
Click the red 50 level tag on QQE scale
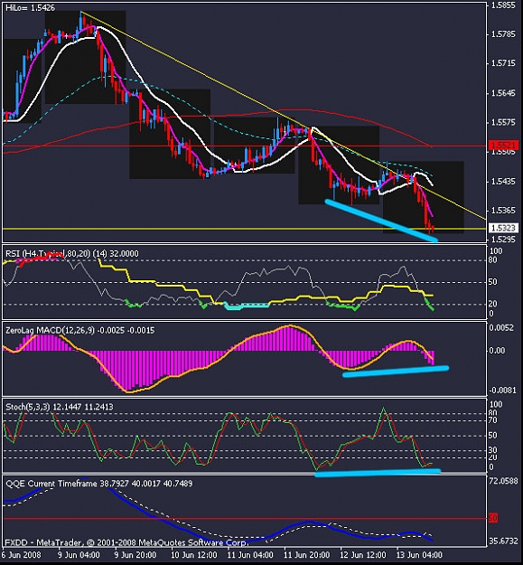493,518
